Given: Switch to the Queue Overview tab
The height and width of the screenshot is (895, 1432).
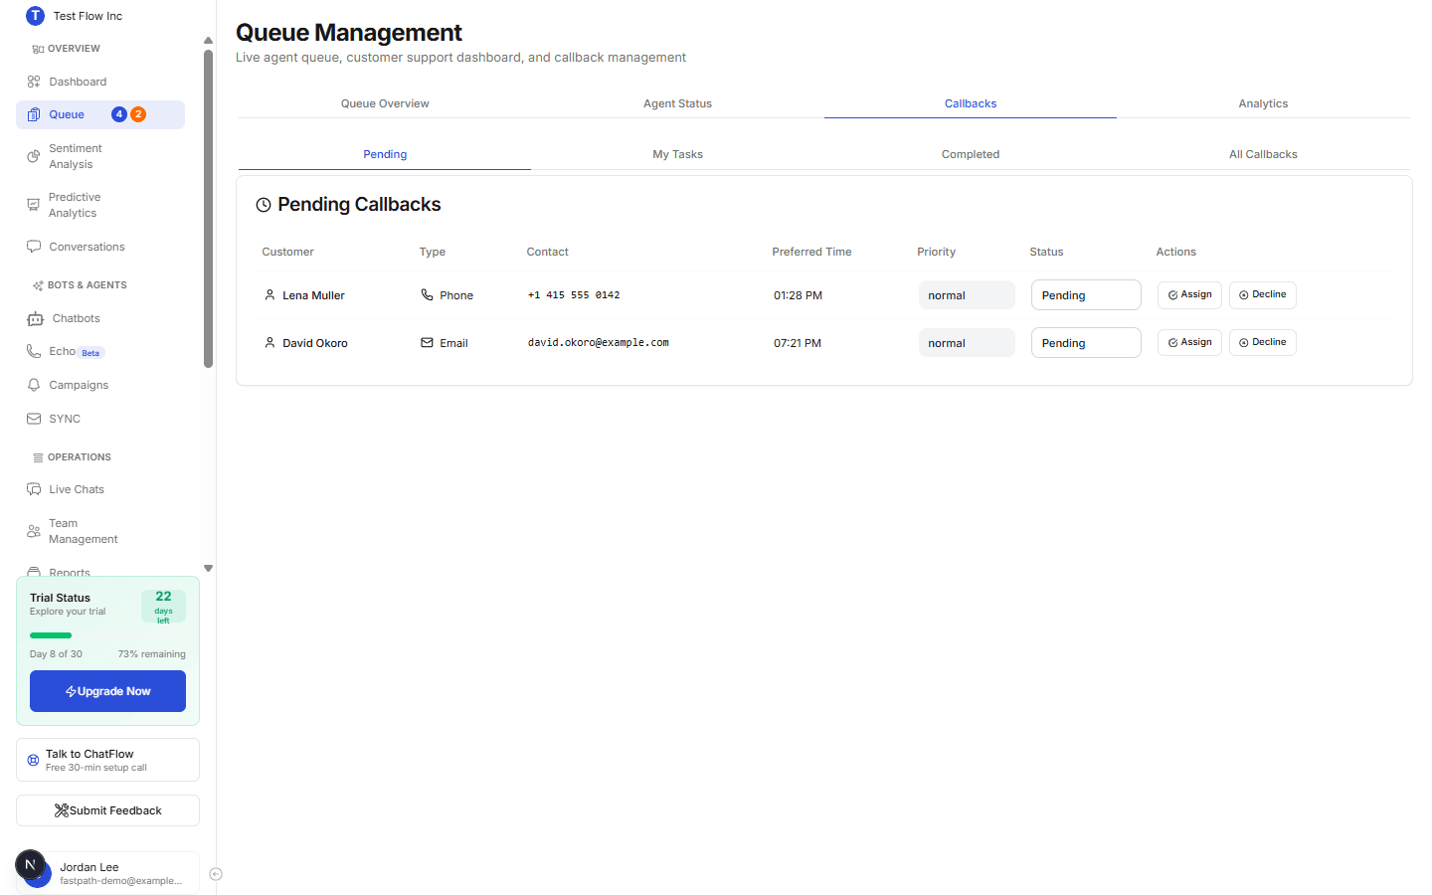Looking at the screenshot, I should 385,103.
